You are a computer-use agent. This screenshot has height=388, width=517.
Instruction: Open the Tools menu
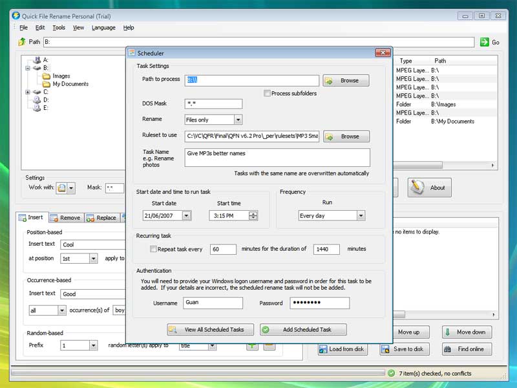(59, 28)
